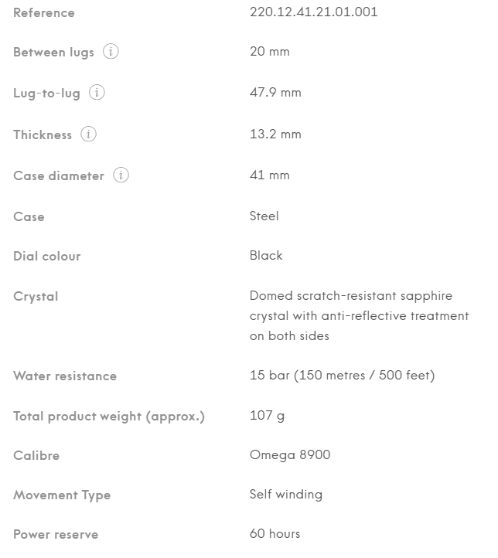
Task: Click the 41 mm case diameter value
Action: click(x=270, y=175)
